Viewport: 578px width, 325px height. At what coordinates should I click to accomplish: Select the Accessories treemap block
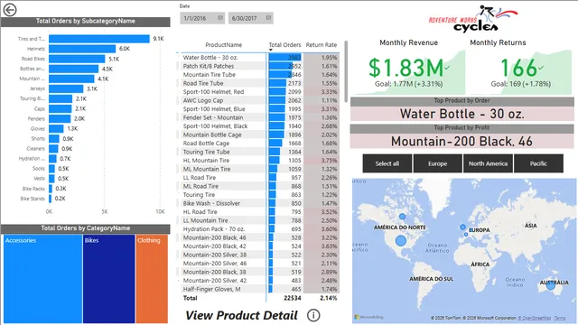pyautogui.click(x=42, y=279)
